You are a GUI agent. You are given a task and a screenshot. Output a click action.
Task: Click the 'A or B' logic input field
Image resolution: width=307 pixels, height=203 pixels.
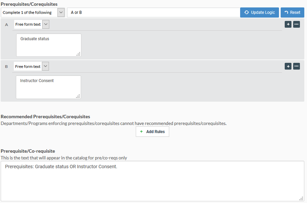point(153,12)
